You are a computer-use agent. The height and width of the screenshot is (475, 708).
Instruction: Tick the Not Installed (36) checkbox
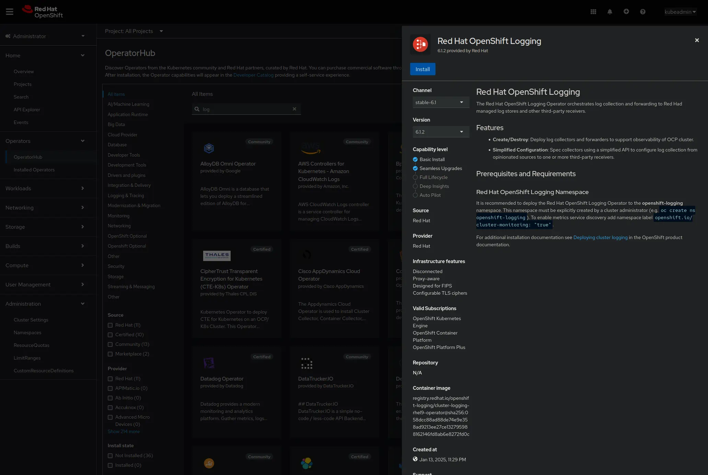tap(110, 455)
